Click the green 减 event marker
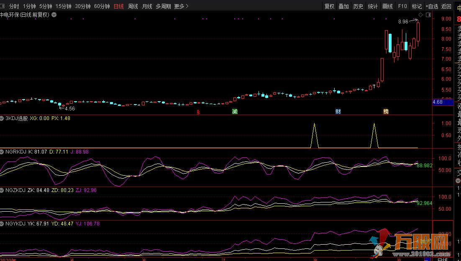The image size is (461, 261). pos(235,112)
